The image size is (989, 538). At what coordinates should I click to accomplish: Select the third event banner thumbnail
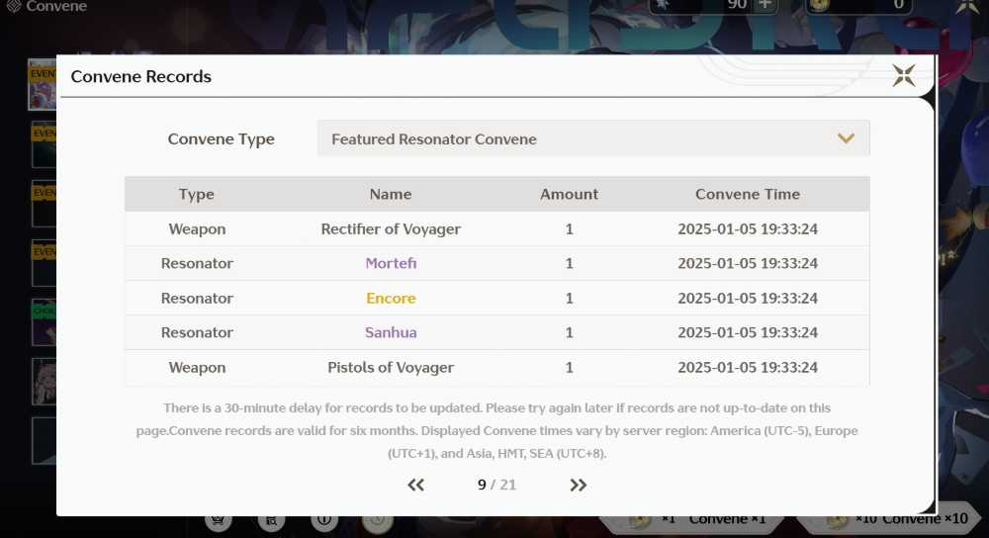pyautogui.click(x=44, y=204)
